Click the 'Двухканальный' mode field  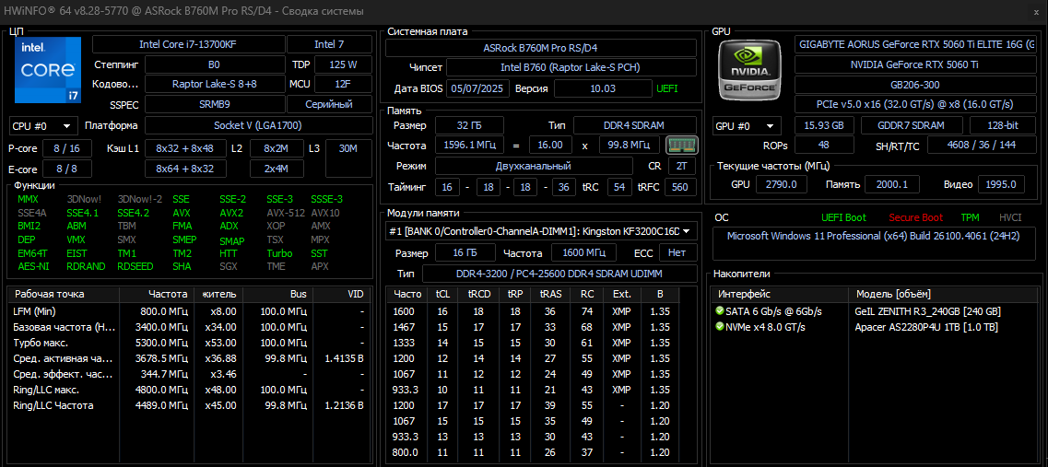534,166
